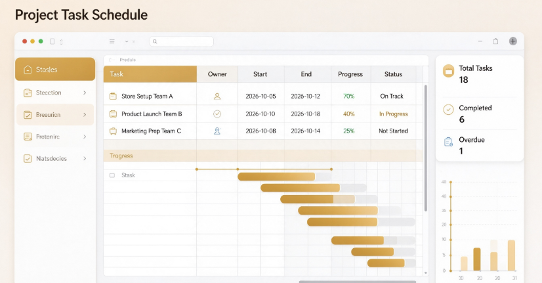Select the Product Launch Team B task name
Viewport: 542px width, 283px height.
pyautogui.click(x=152, y=114)
